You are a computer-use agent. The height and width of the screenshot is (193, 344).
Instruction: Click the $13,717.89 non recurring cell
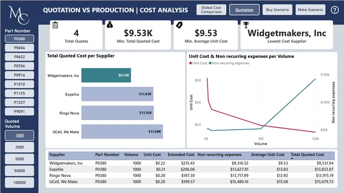coord(239,175)
